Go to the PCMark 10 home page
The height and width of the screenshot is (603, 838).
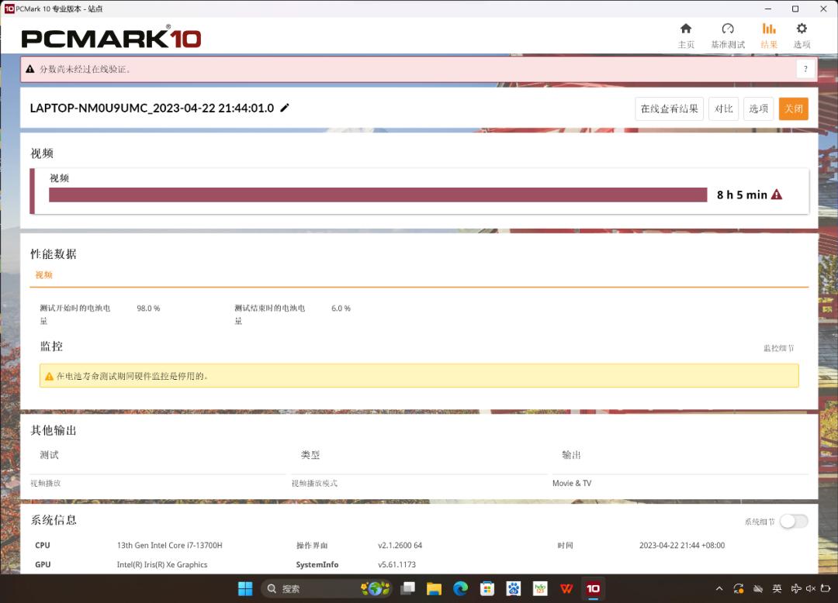[x=686, y=35]
